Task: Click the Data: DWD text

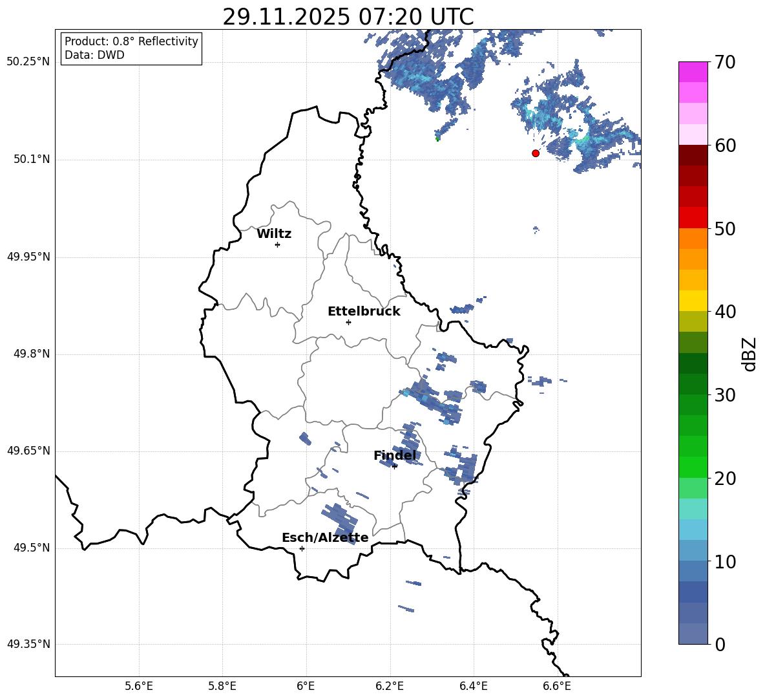Action: click(x=94, y=55)
